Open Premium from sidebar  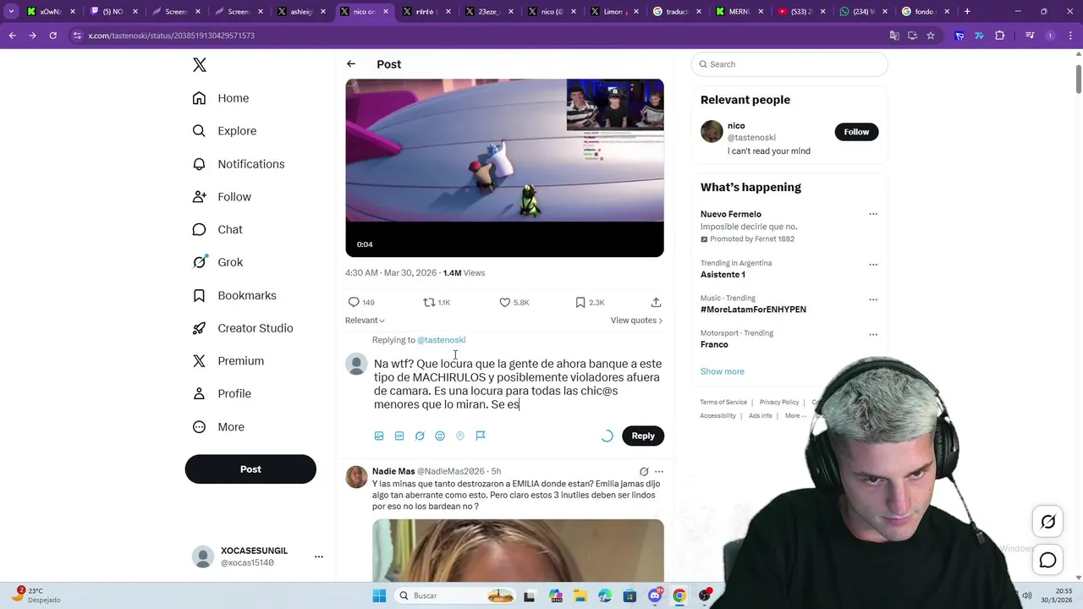[x=228, y=361]
